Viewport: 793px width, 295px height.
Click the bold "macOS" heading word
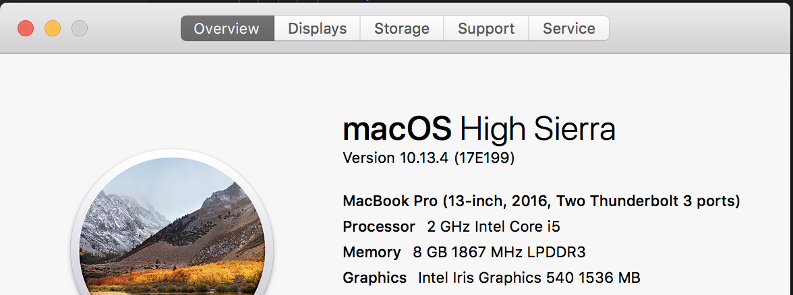(397, 128)
